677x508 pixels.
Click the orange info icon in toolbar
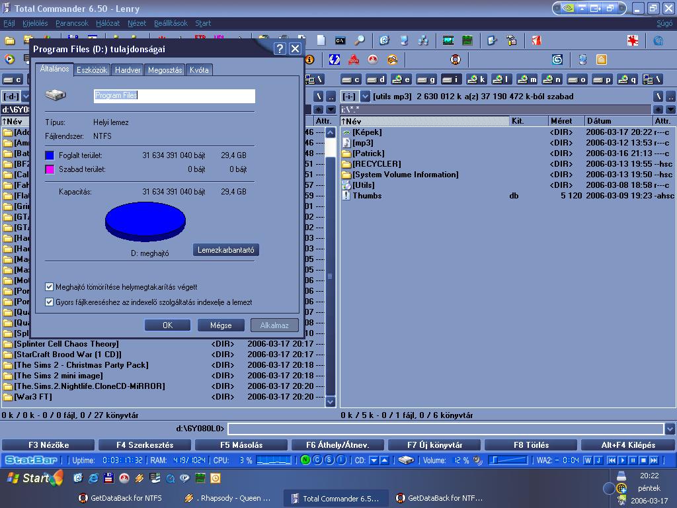point(309,60)
